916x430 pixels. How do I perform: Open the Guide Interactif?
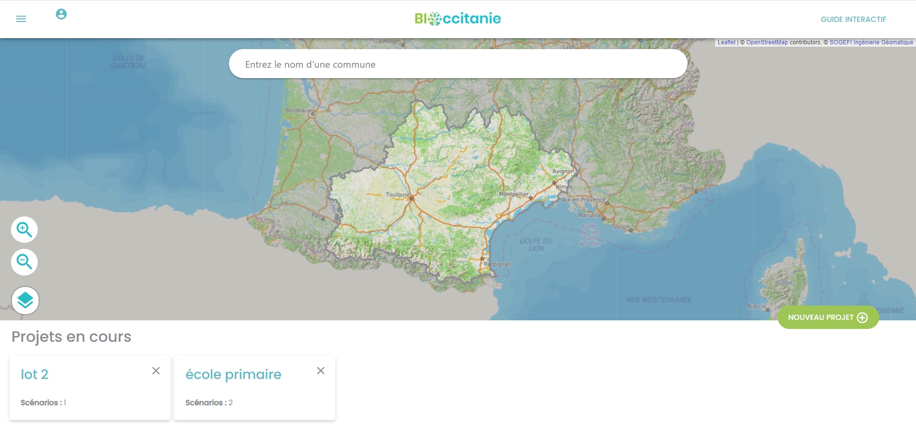pyautogui.click(x=853, y=20)
